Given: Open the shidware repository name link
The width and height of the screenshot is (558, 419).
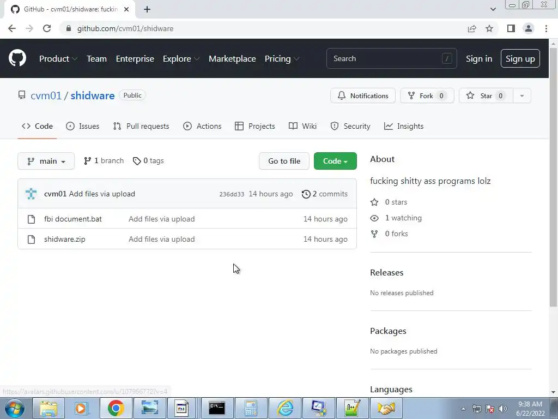Looking at the screenshot, I should [93, 96].
